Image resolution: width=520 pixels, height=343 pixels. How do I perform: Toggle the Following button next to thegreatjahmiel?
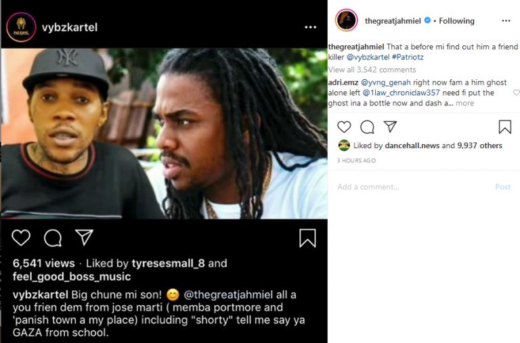click(456, 21)
